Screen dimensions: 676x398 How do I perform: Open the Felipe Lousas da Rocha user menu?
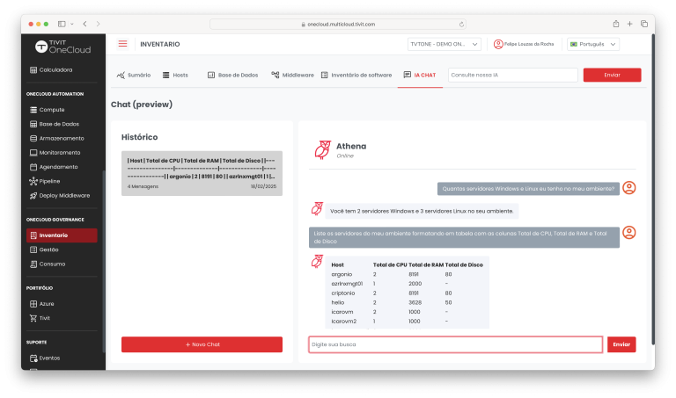[523, 44]
